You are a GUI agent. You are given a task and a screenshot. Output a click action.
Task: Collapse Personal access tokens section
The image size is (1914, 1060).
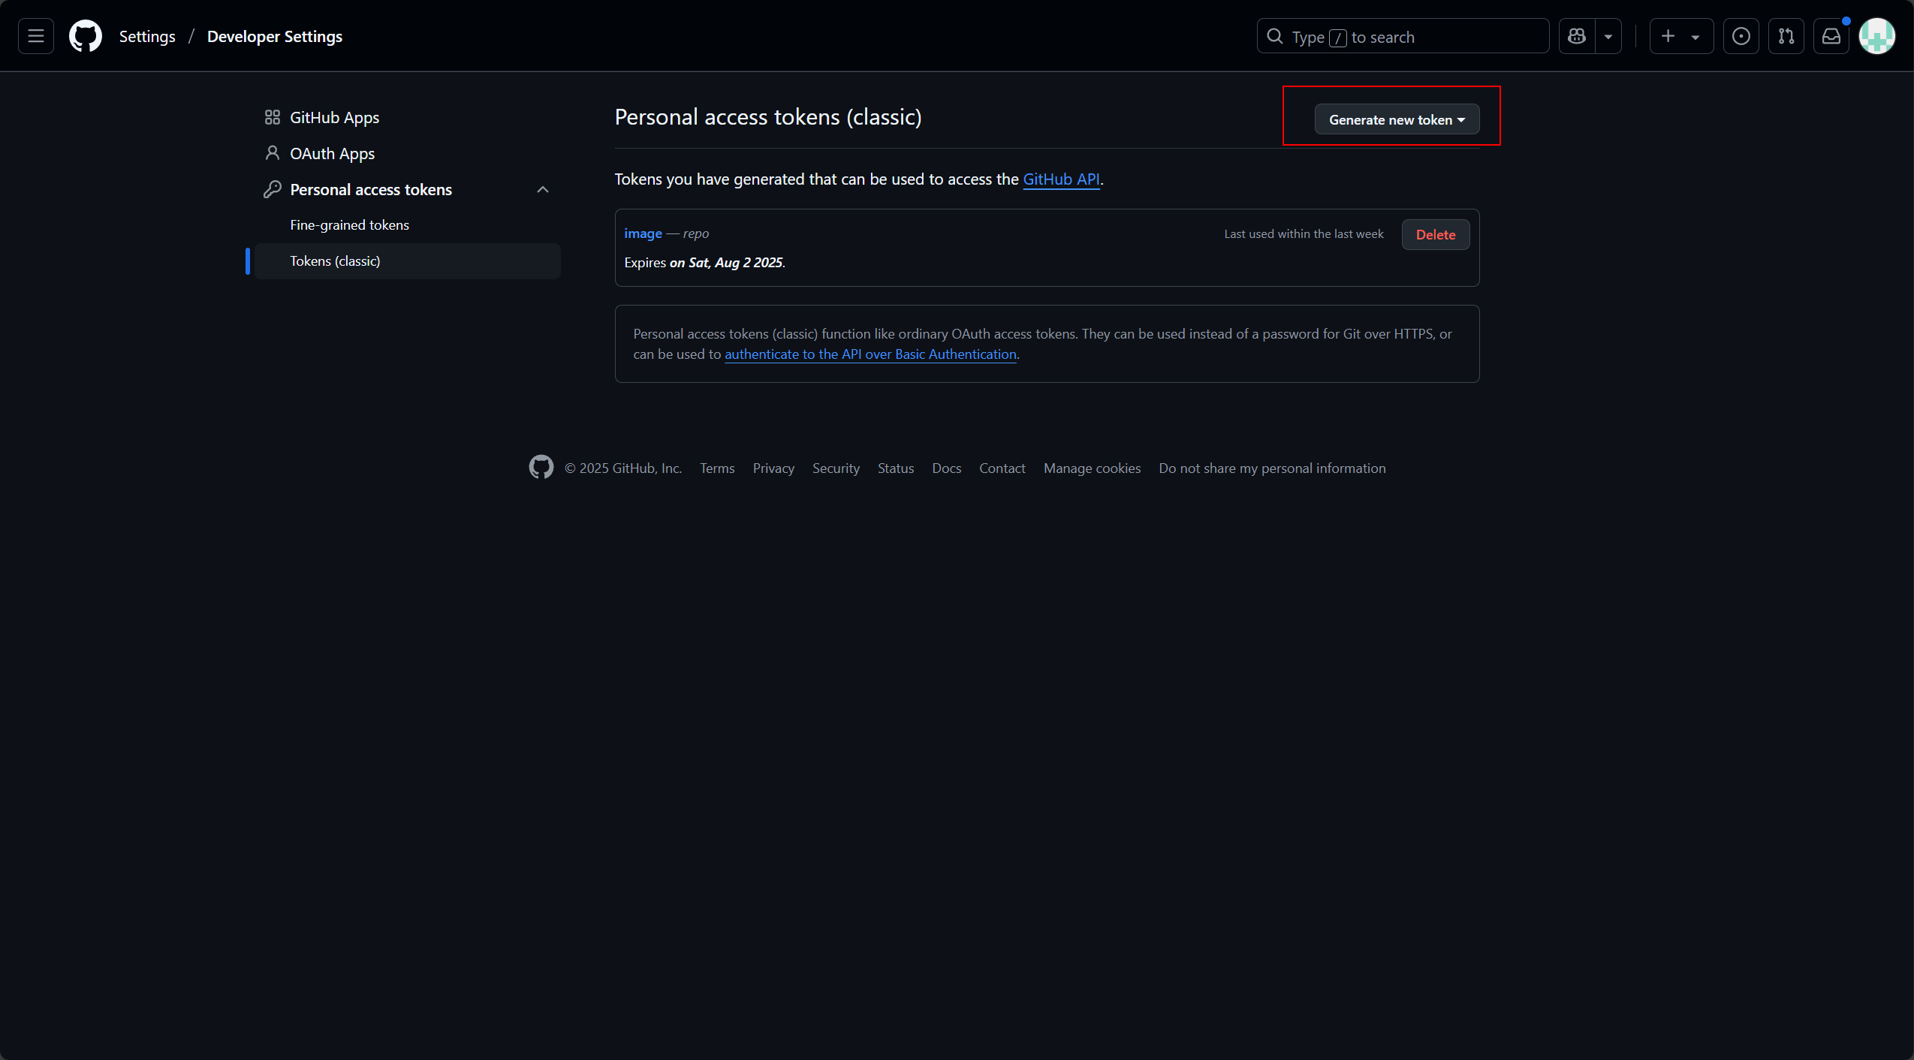click(542, 190)
